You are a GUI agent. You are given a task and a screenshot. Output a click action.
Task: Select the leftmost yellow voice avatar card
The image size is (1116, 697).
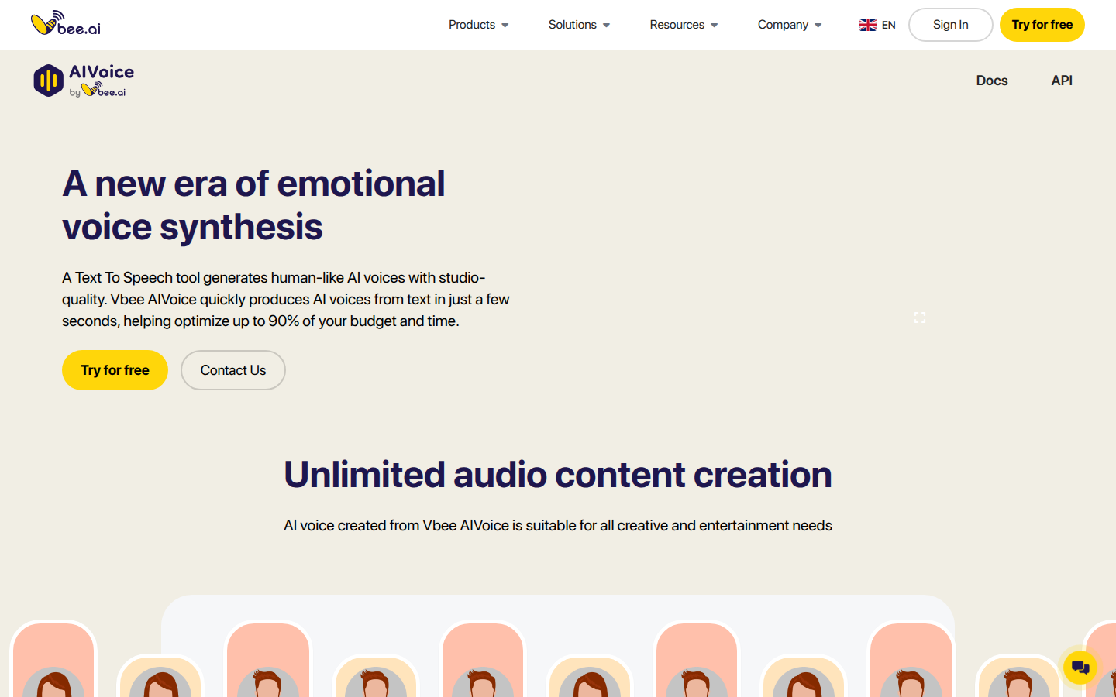click(160, 676)
